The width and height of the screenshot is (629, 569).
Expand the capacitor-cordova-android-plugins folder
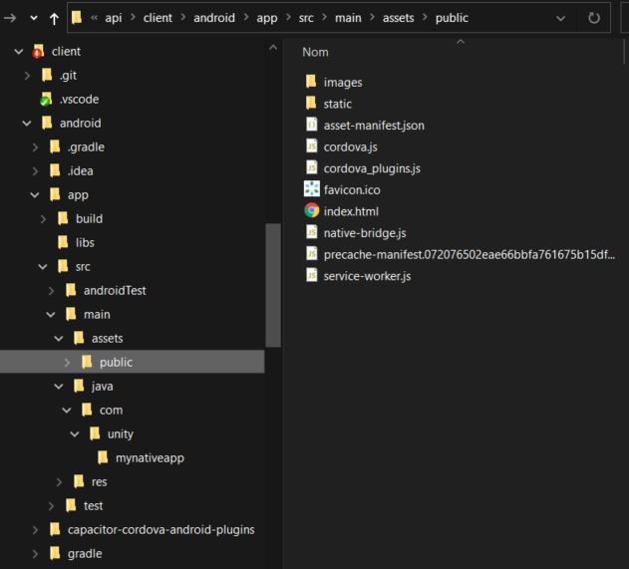click(x=35, y=530)
